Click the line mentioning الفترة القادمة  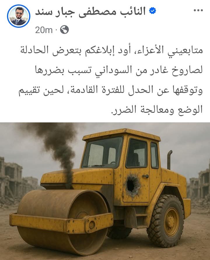point(111,90)
